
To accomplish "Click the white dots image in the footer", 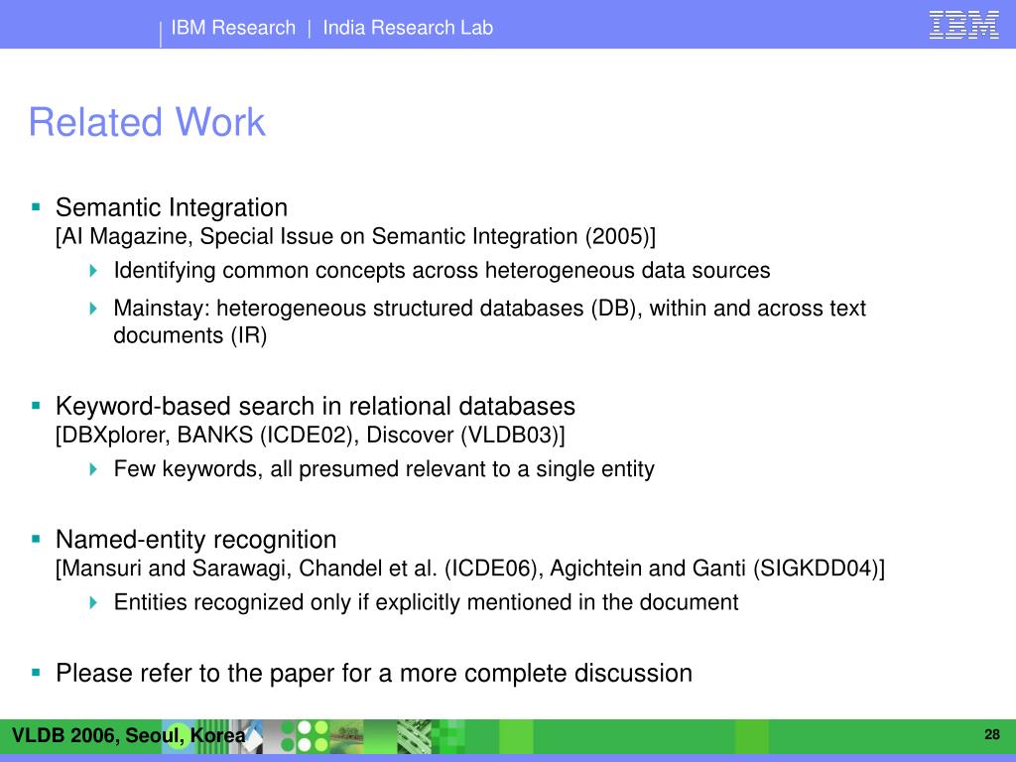I will click(x=305, y=736).
